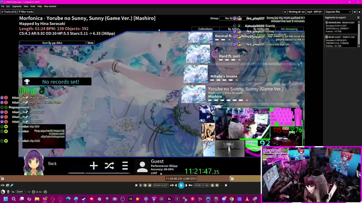The image size is (362, 203).
Task: Toggle the timeline thumbnails icon
Action: click(8, 185)
